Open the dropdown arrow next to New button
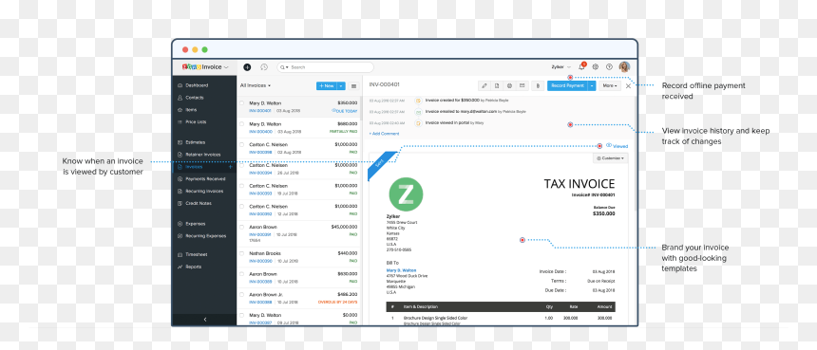The width and height of the screenshot is (817, 350). 341,85
